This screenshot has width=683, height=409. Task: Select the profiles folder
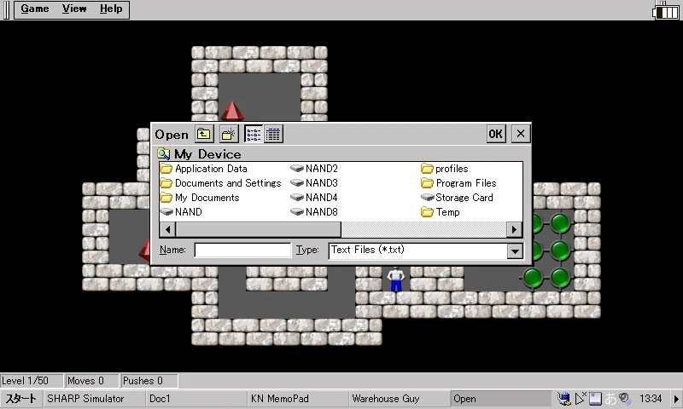[445, 169]
